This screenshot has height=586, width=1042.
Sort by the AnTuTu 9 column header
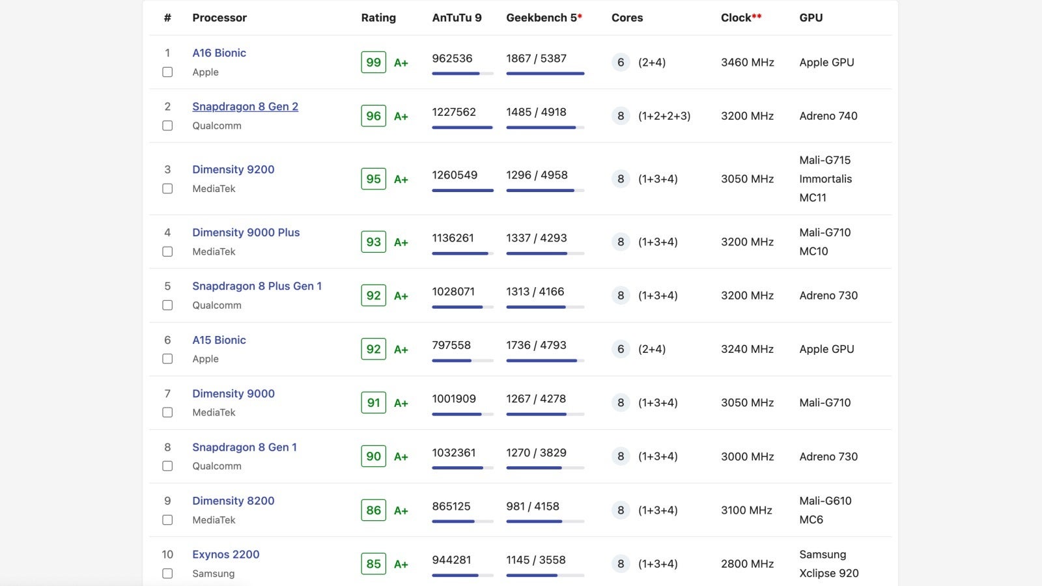pyautogui.click(x=457, y=18)
